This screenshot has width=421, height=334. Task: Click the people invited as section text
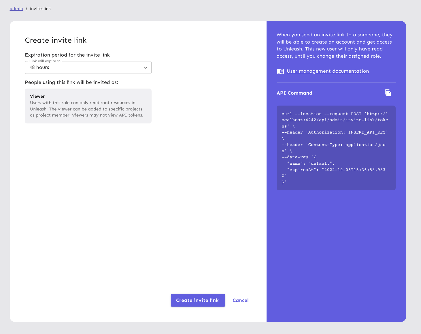[x=71, y=82]
